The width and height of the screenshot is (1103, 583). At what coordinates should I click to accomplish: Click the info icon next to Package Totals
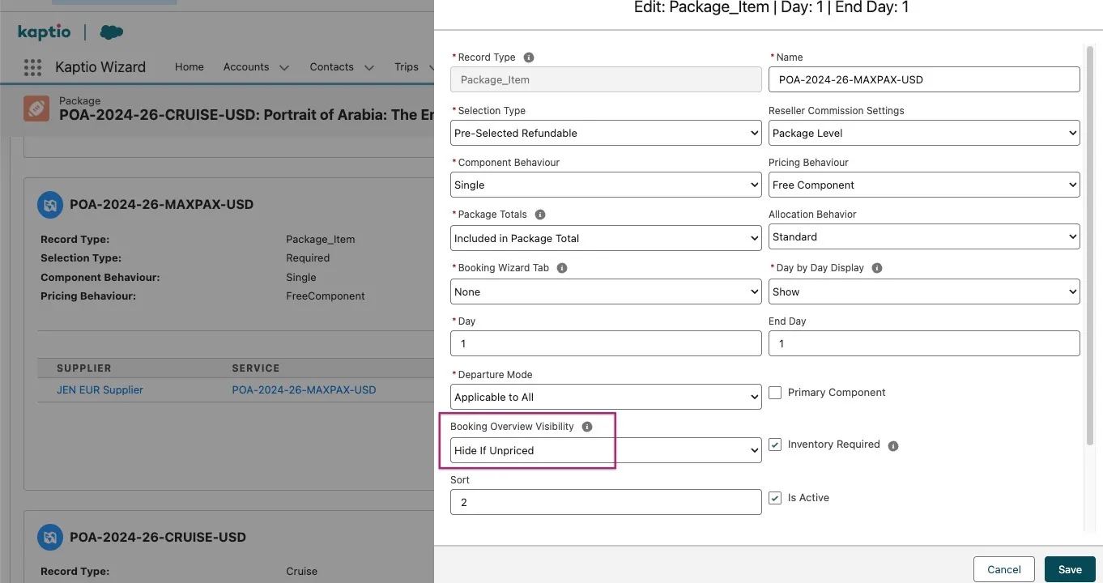click(540, 215)
